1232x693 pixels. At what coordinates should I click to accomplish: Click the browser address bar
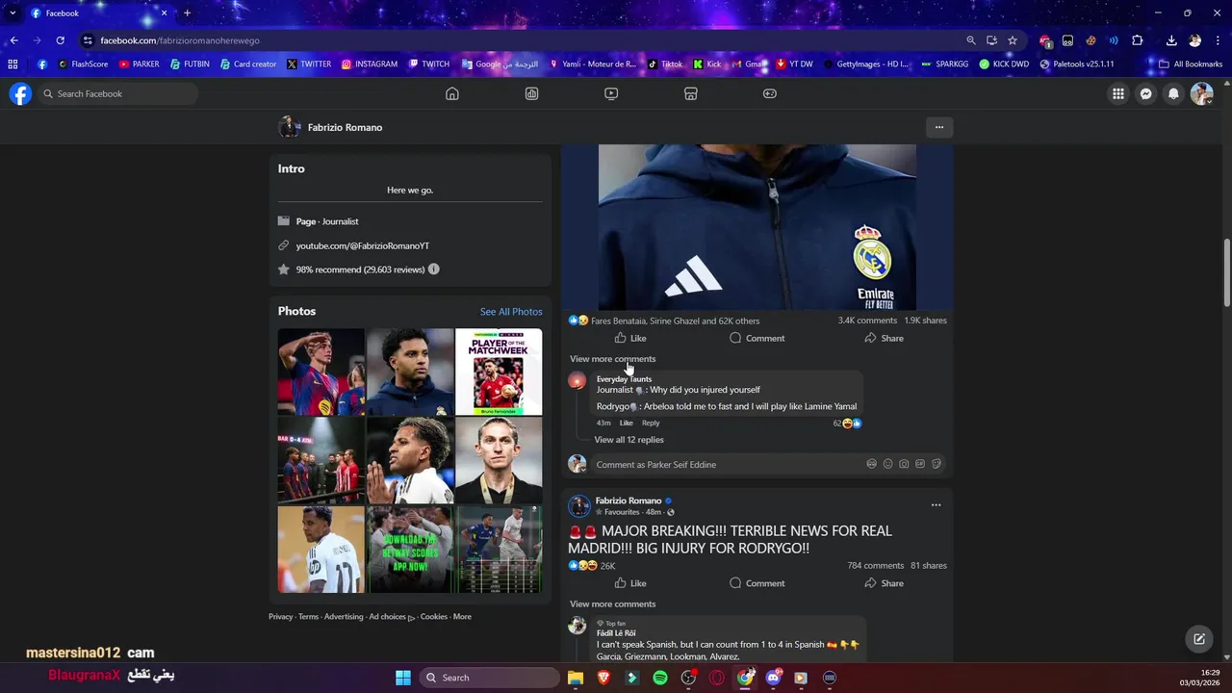tap(520, 40)
